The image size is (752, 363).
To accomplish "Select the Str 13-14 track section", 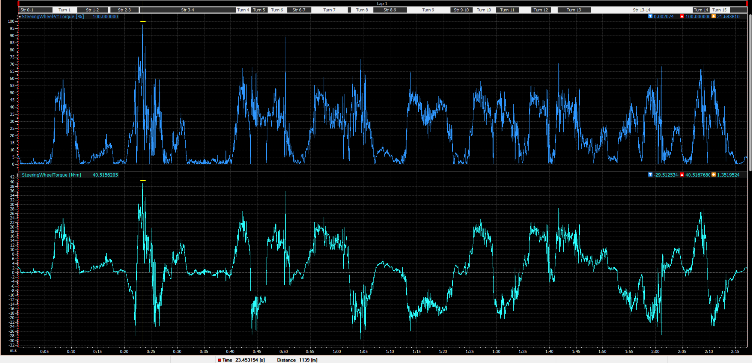I will tap(642, 10).
